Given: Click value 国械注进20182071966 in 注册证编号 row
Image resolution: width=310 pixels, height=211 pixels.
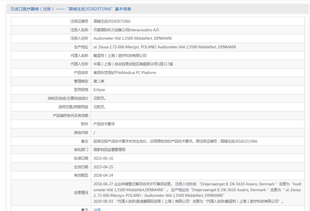Looking at the screenshot, I should point(112,21).
